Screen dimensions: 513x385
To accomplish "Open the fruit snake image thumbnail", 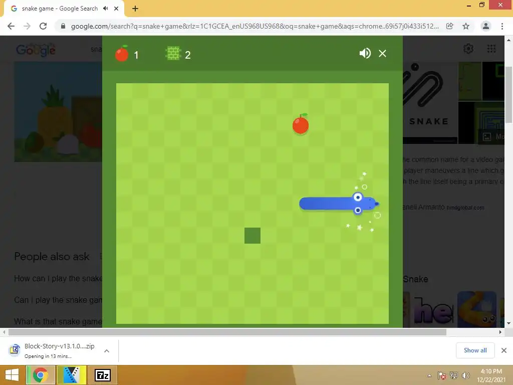I will [58, 112].
